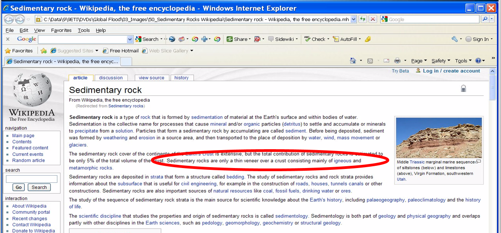Follow the sedimentology link in the article
The height and width of the screenshot is (233, 501).
[x=291, y=216]
